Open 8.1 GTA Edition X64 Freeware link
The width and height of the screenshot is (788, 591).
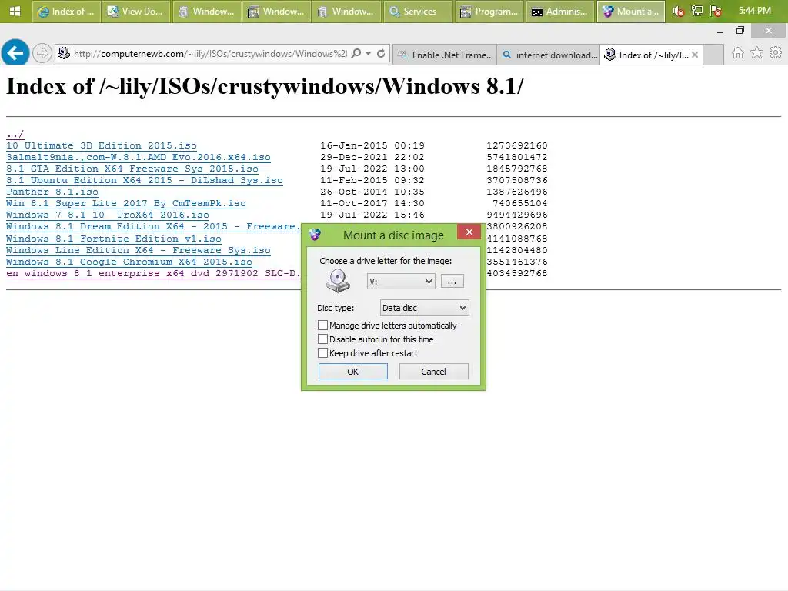[x=132, y=169]
